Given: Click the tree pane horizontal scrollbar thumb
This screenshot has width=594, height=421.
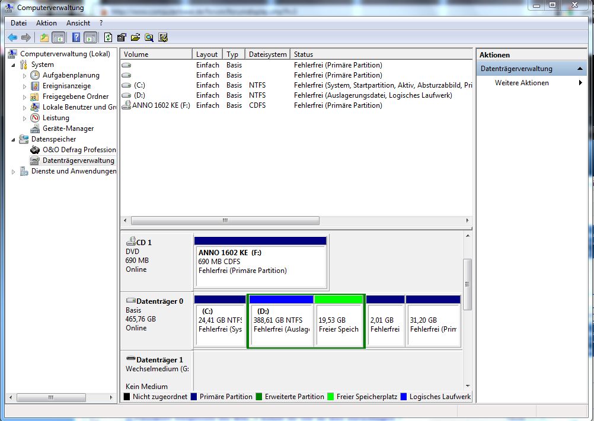Looking at the screenshot, I should [x=51, y=397].
